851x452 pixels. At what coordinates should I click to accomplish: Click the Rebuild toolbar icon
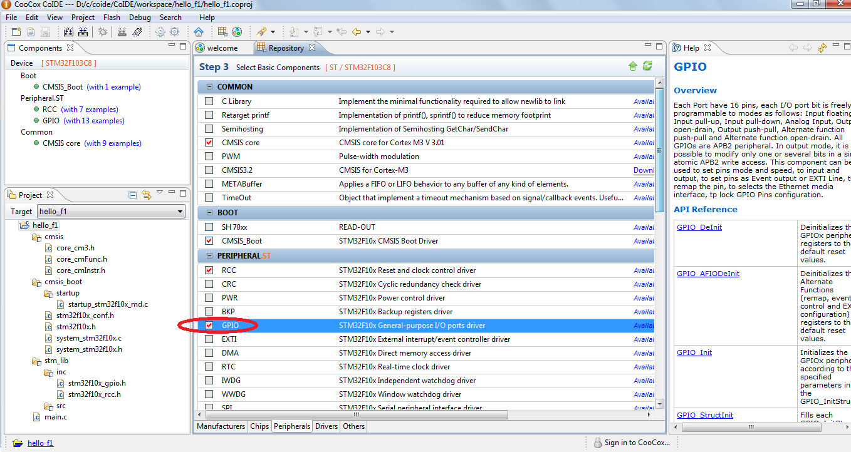pyautogui.click(x=83, y=32)
